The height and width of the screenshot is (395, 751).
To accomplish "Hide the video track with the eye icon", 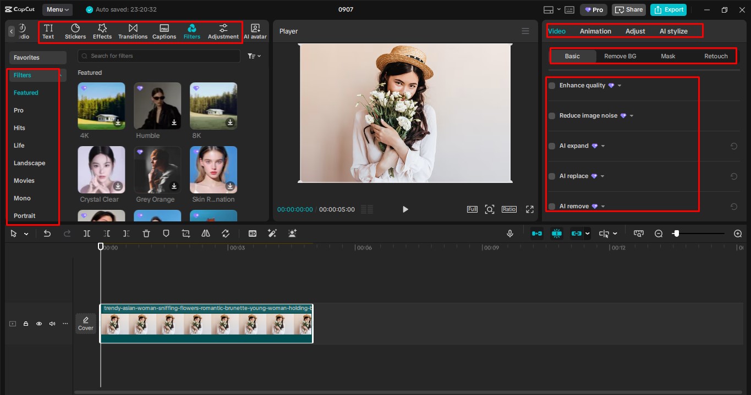I will (x=39, y=324).
